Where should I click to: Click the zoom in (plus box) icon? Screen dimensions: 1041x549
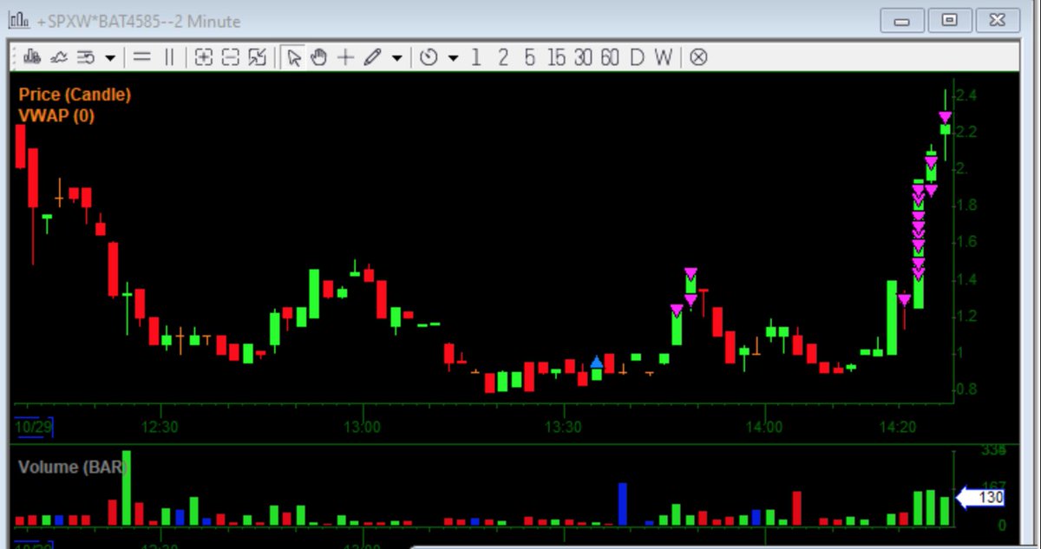pos(204,57)
